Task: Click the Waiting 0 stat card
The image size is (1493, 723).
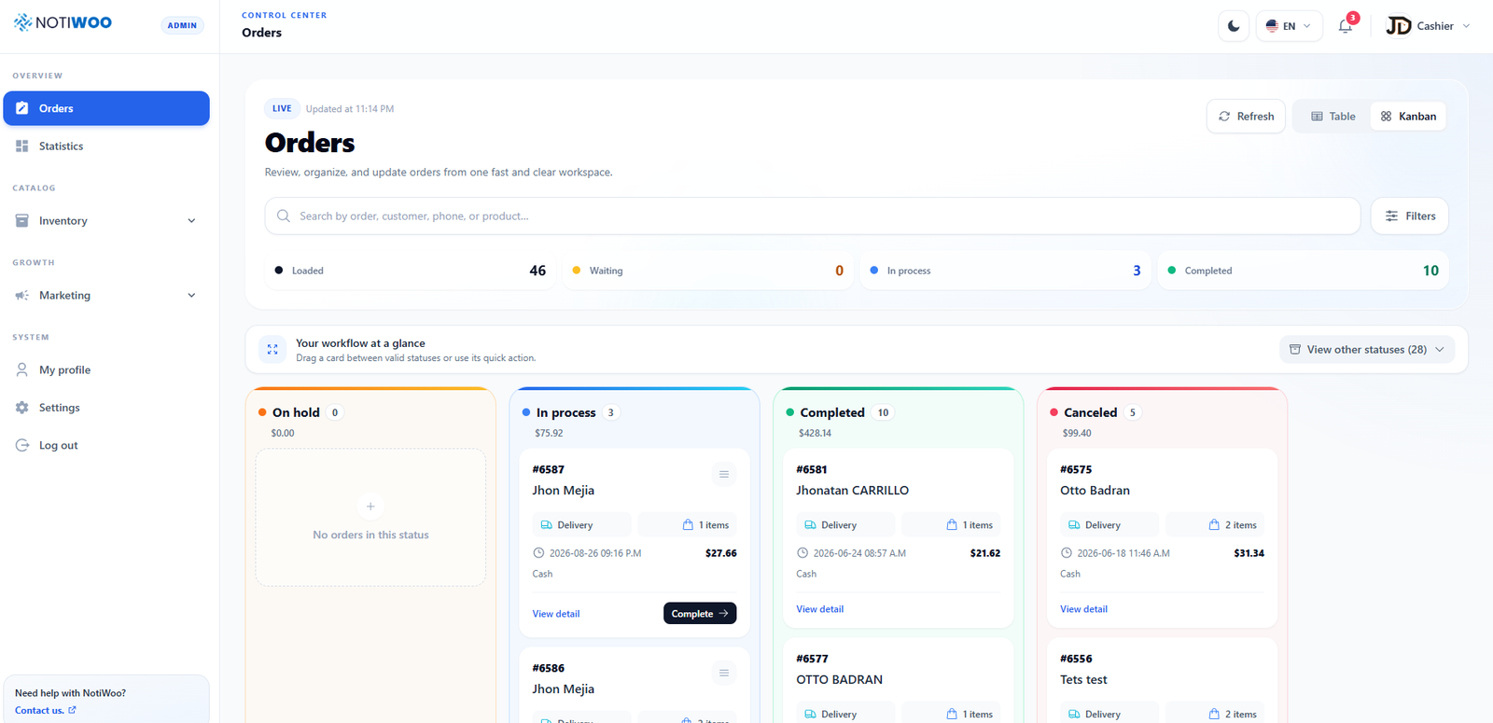Action: click(x=708, y=271)
